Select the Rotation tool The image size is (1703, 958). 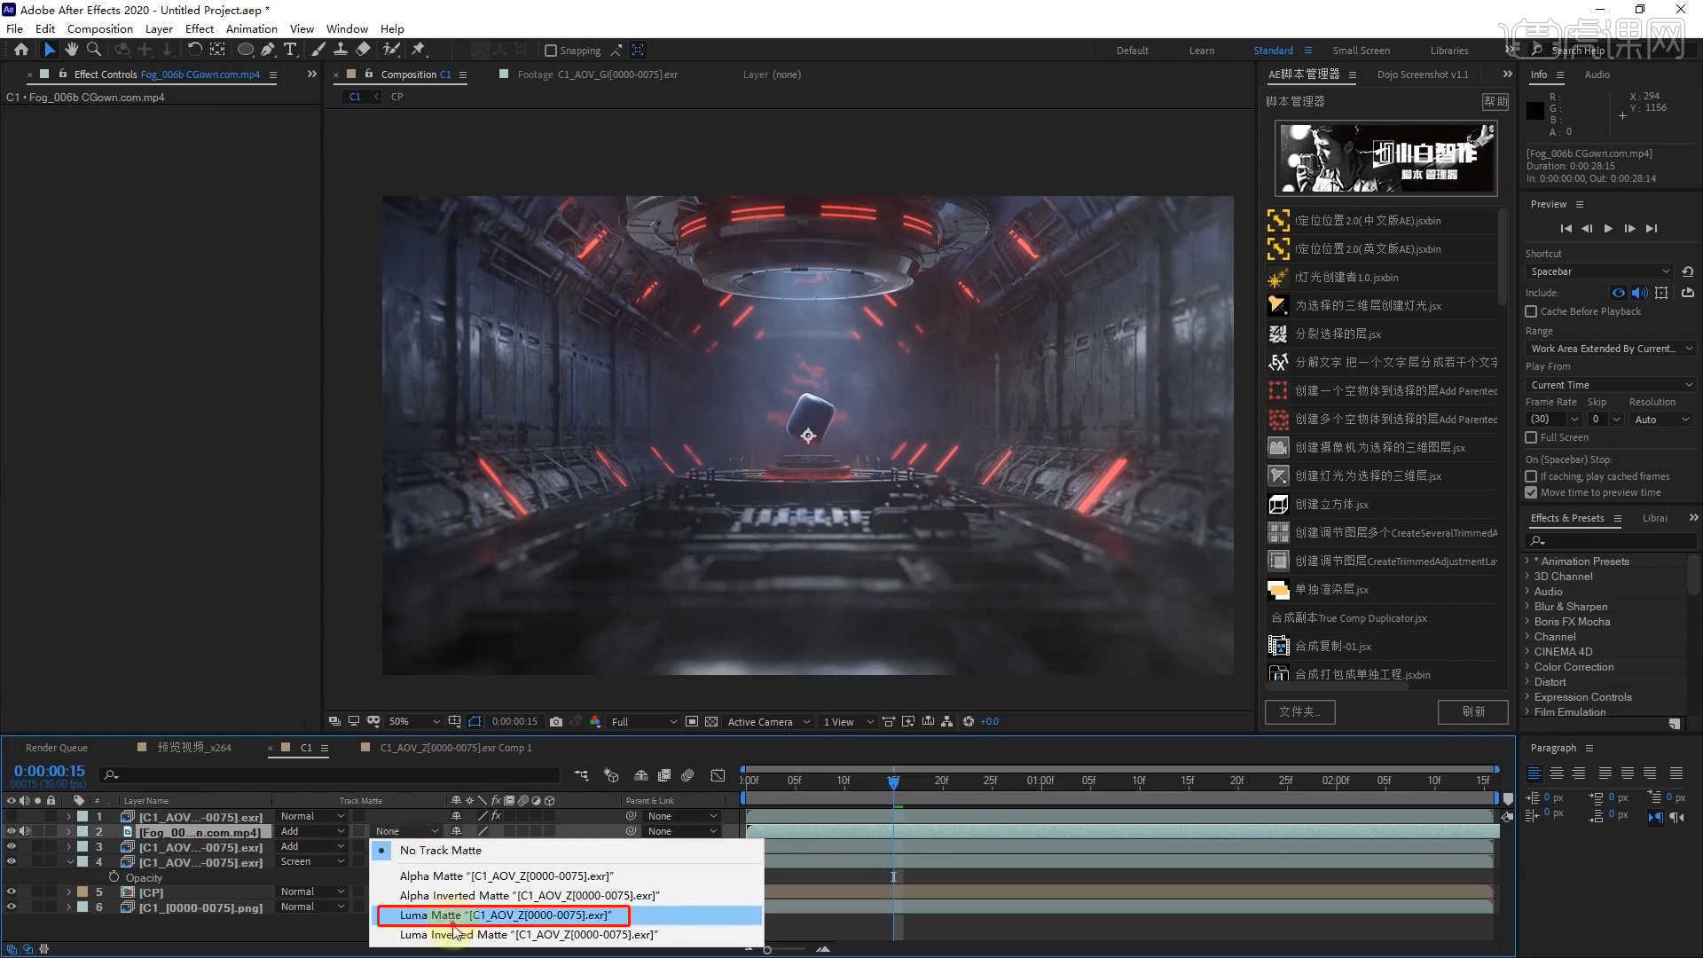[194, 50]
